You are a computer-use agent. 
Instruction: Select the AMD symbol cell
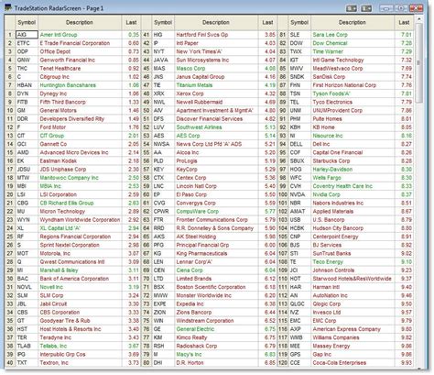(x=27, y=152)
